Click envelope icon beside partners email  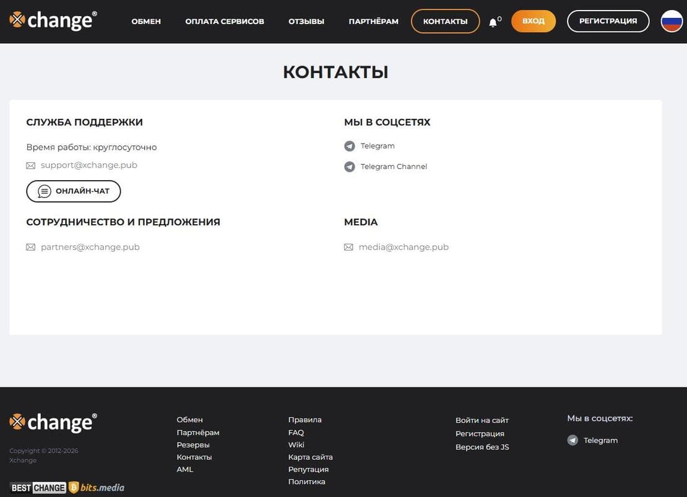click(x=31, y=248)
